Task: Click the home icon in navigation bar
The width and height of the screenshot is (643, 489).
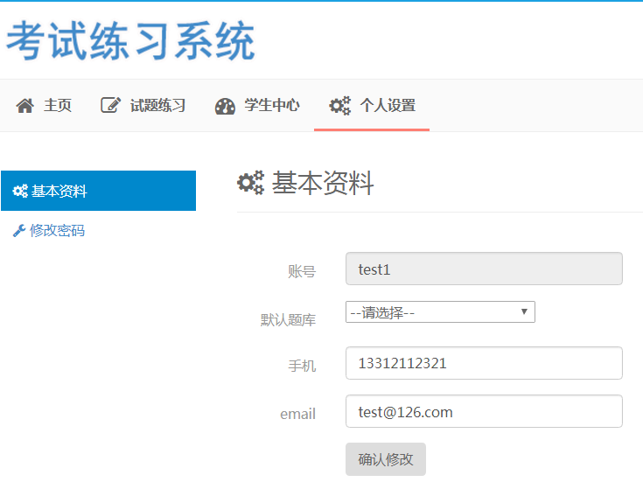Action: pos(25,106)
